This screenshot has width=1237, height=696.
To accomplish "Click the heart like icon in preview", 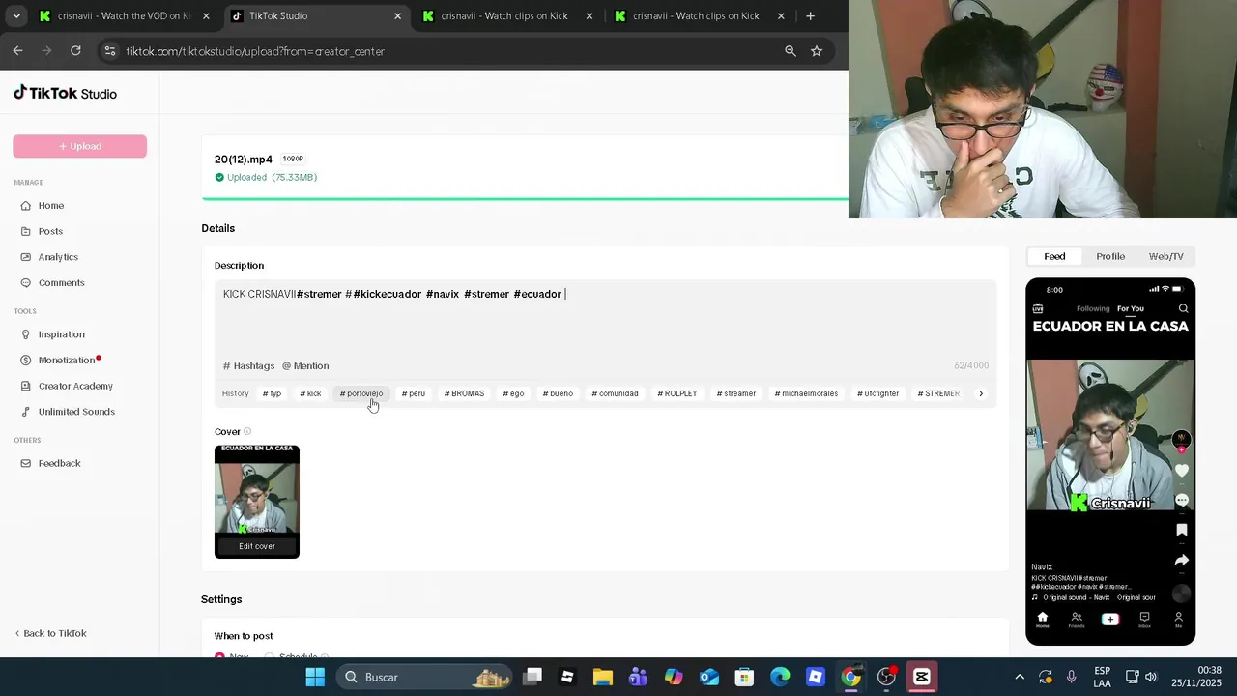I will [1182, 470].
